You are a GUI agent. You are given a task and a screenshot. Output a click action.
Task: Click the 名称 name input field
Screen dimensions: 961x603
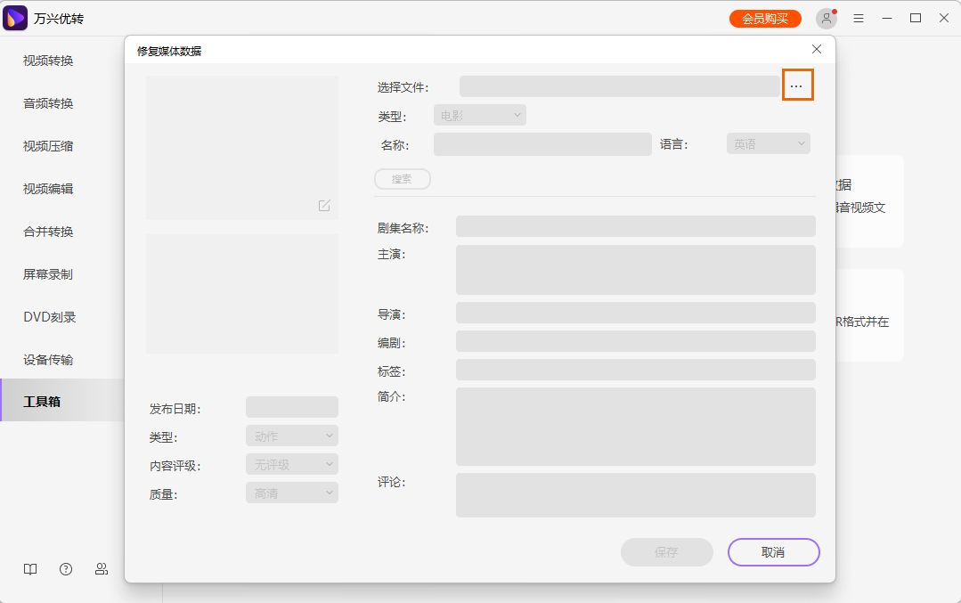(542, 143)
